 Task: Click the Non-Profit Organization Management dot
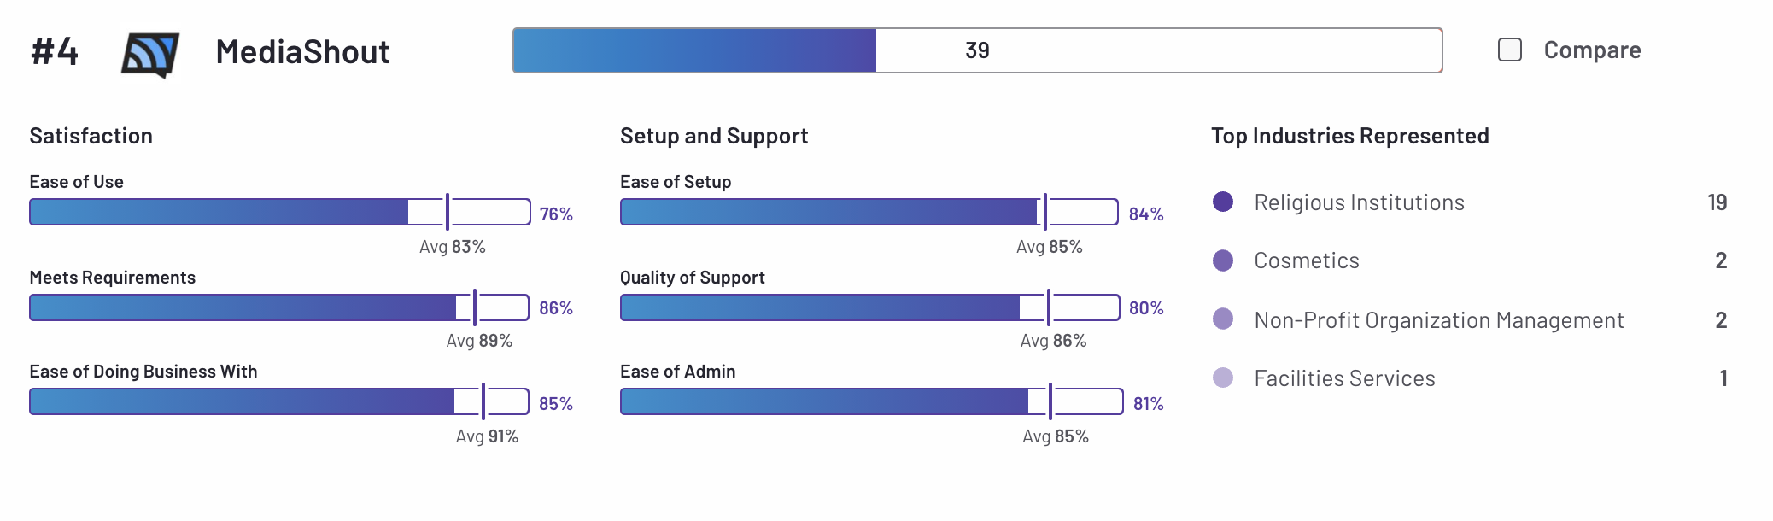(x=1223, y=319)
